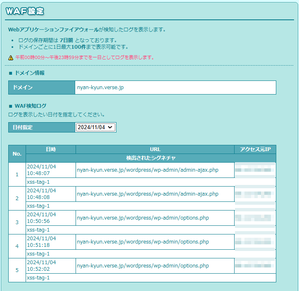Select the admin-ajax.php URL in row 2
Viewport: 299px width, 291px height.
click(x=147, y=194)
